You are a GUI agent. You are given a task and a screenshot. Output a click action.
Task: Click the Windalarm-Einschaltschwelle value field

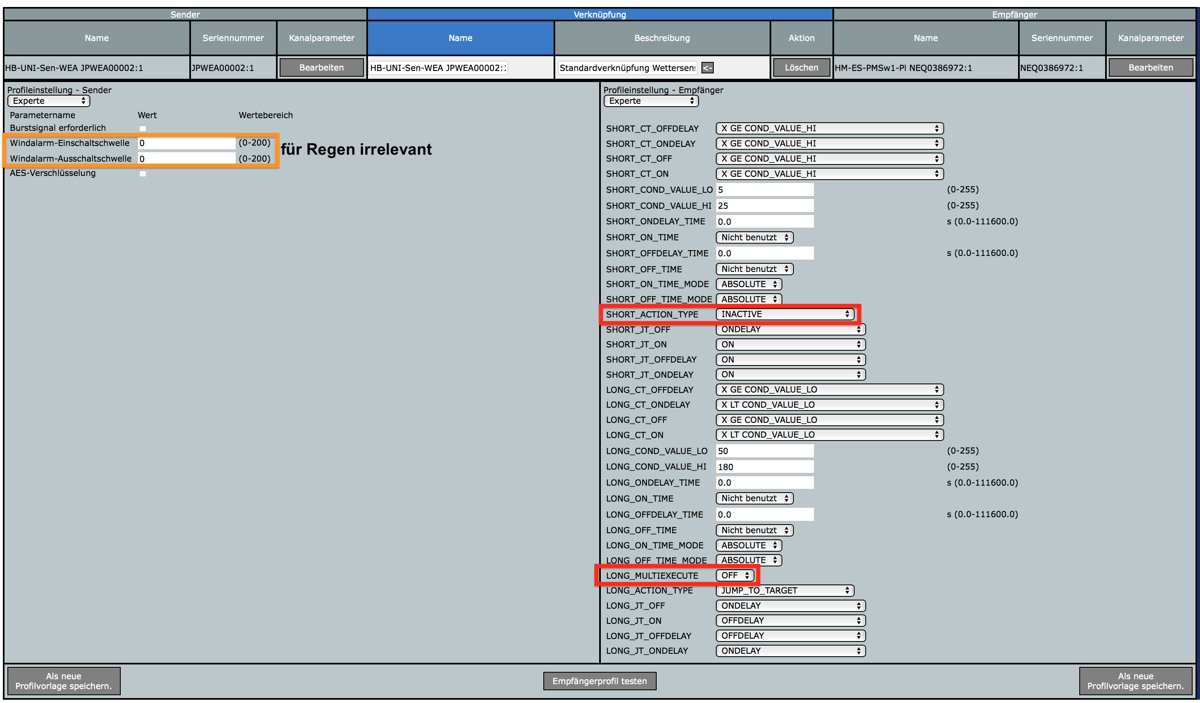186,143
